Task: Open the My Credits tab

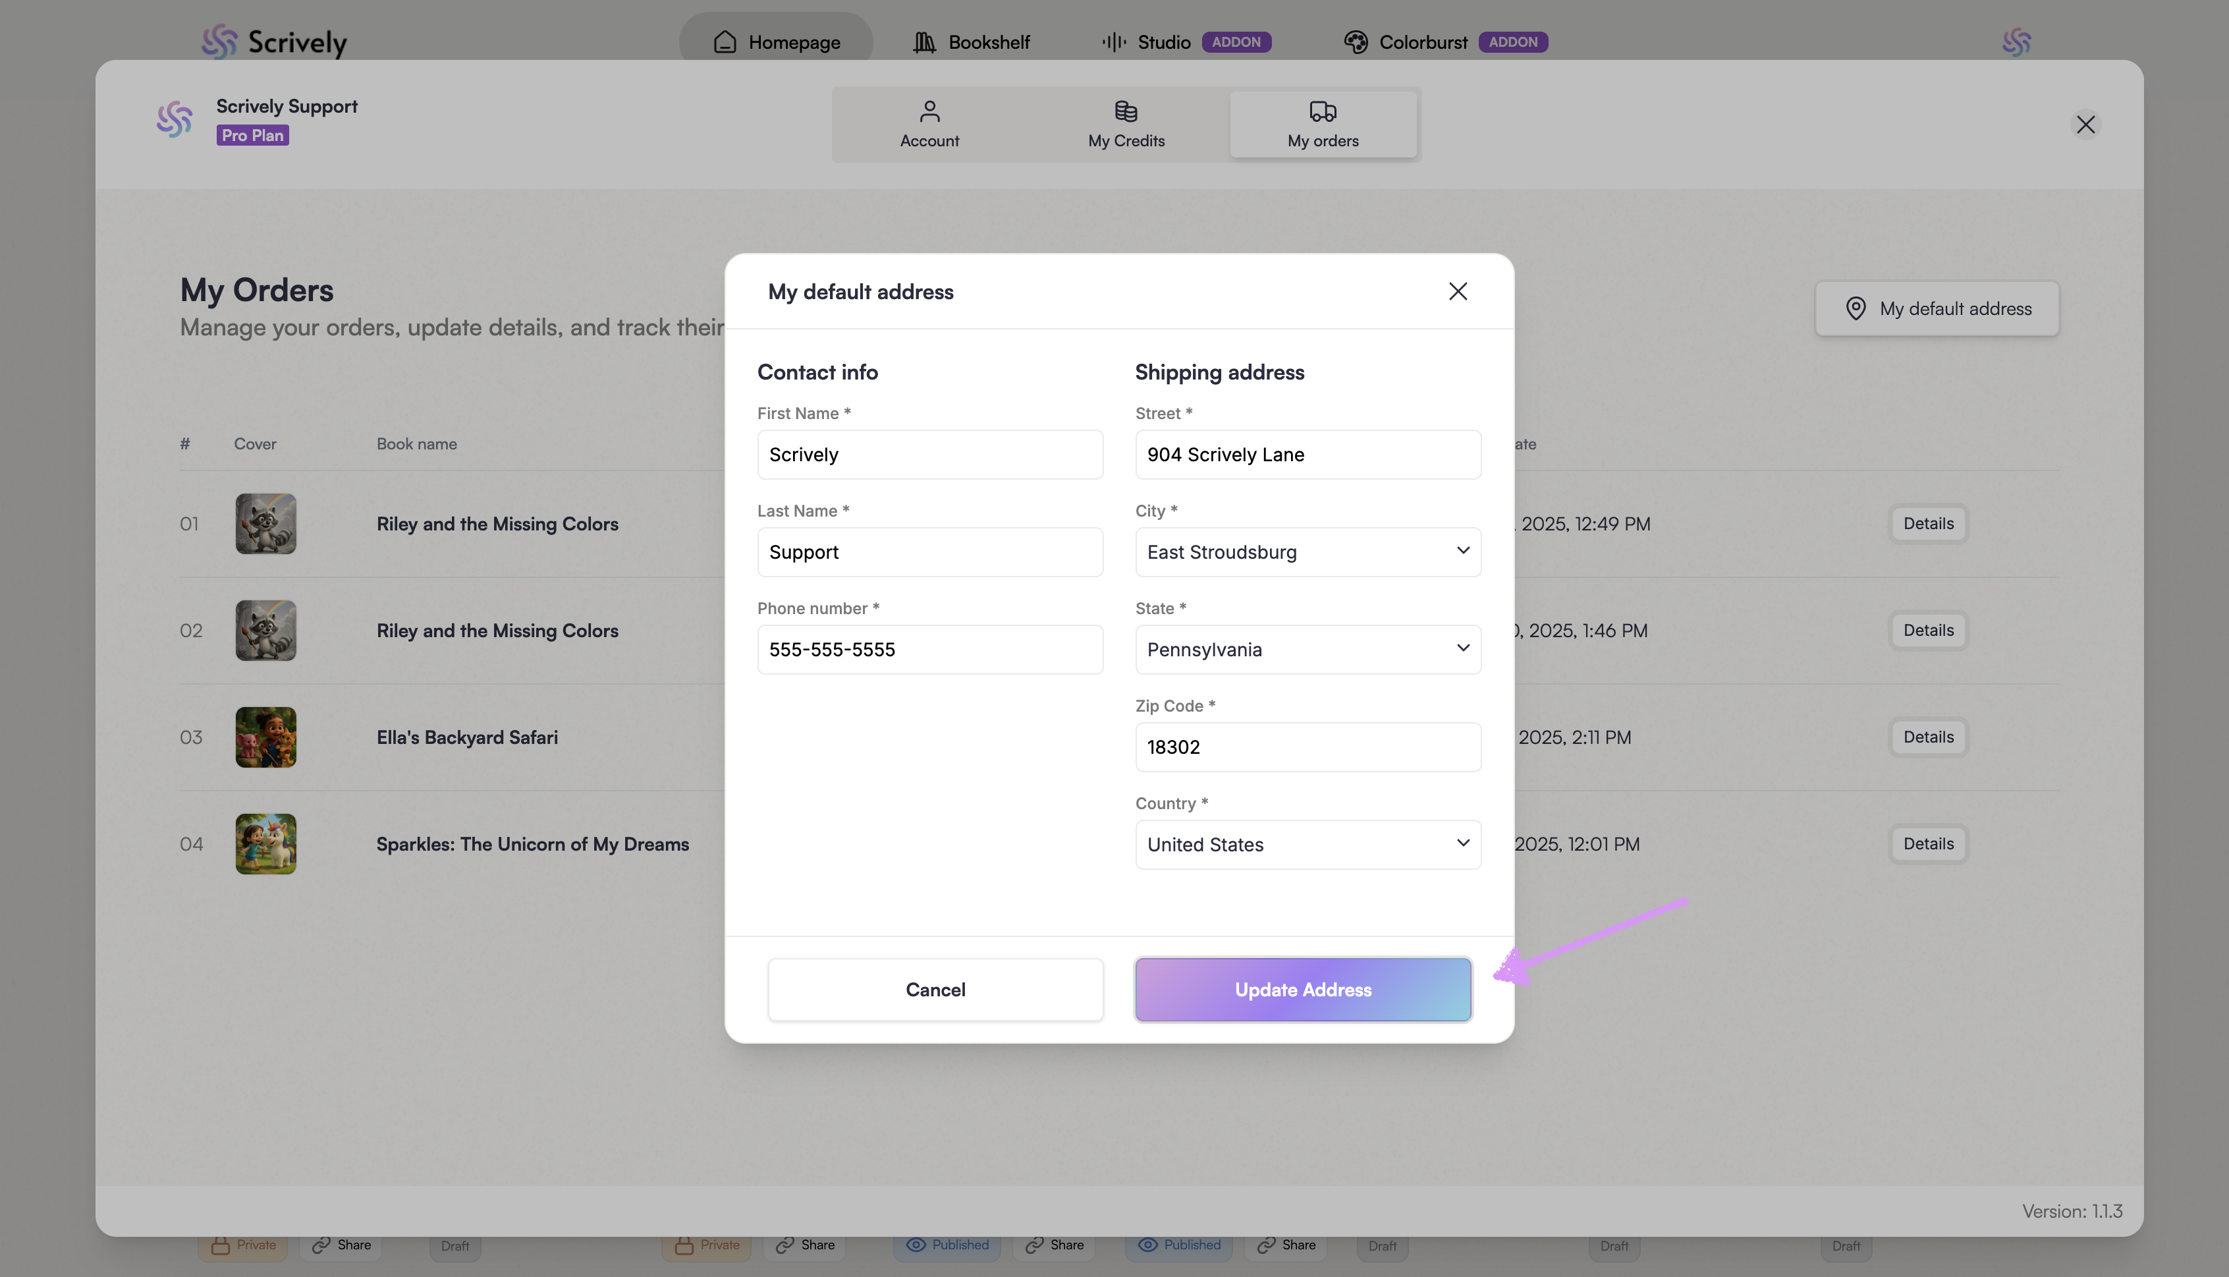Action: [x=1126, y=125]
